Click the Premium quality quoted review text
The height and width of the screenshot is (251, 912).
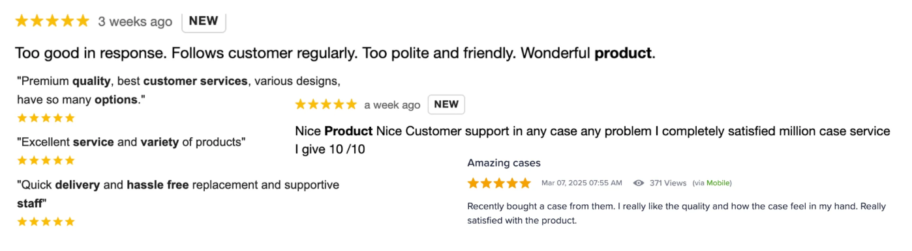[x=179, y=90]
